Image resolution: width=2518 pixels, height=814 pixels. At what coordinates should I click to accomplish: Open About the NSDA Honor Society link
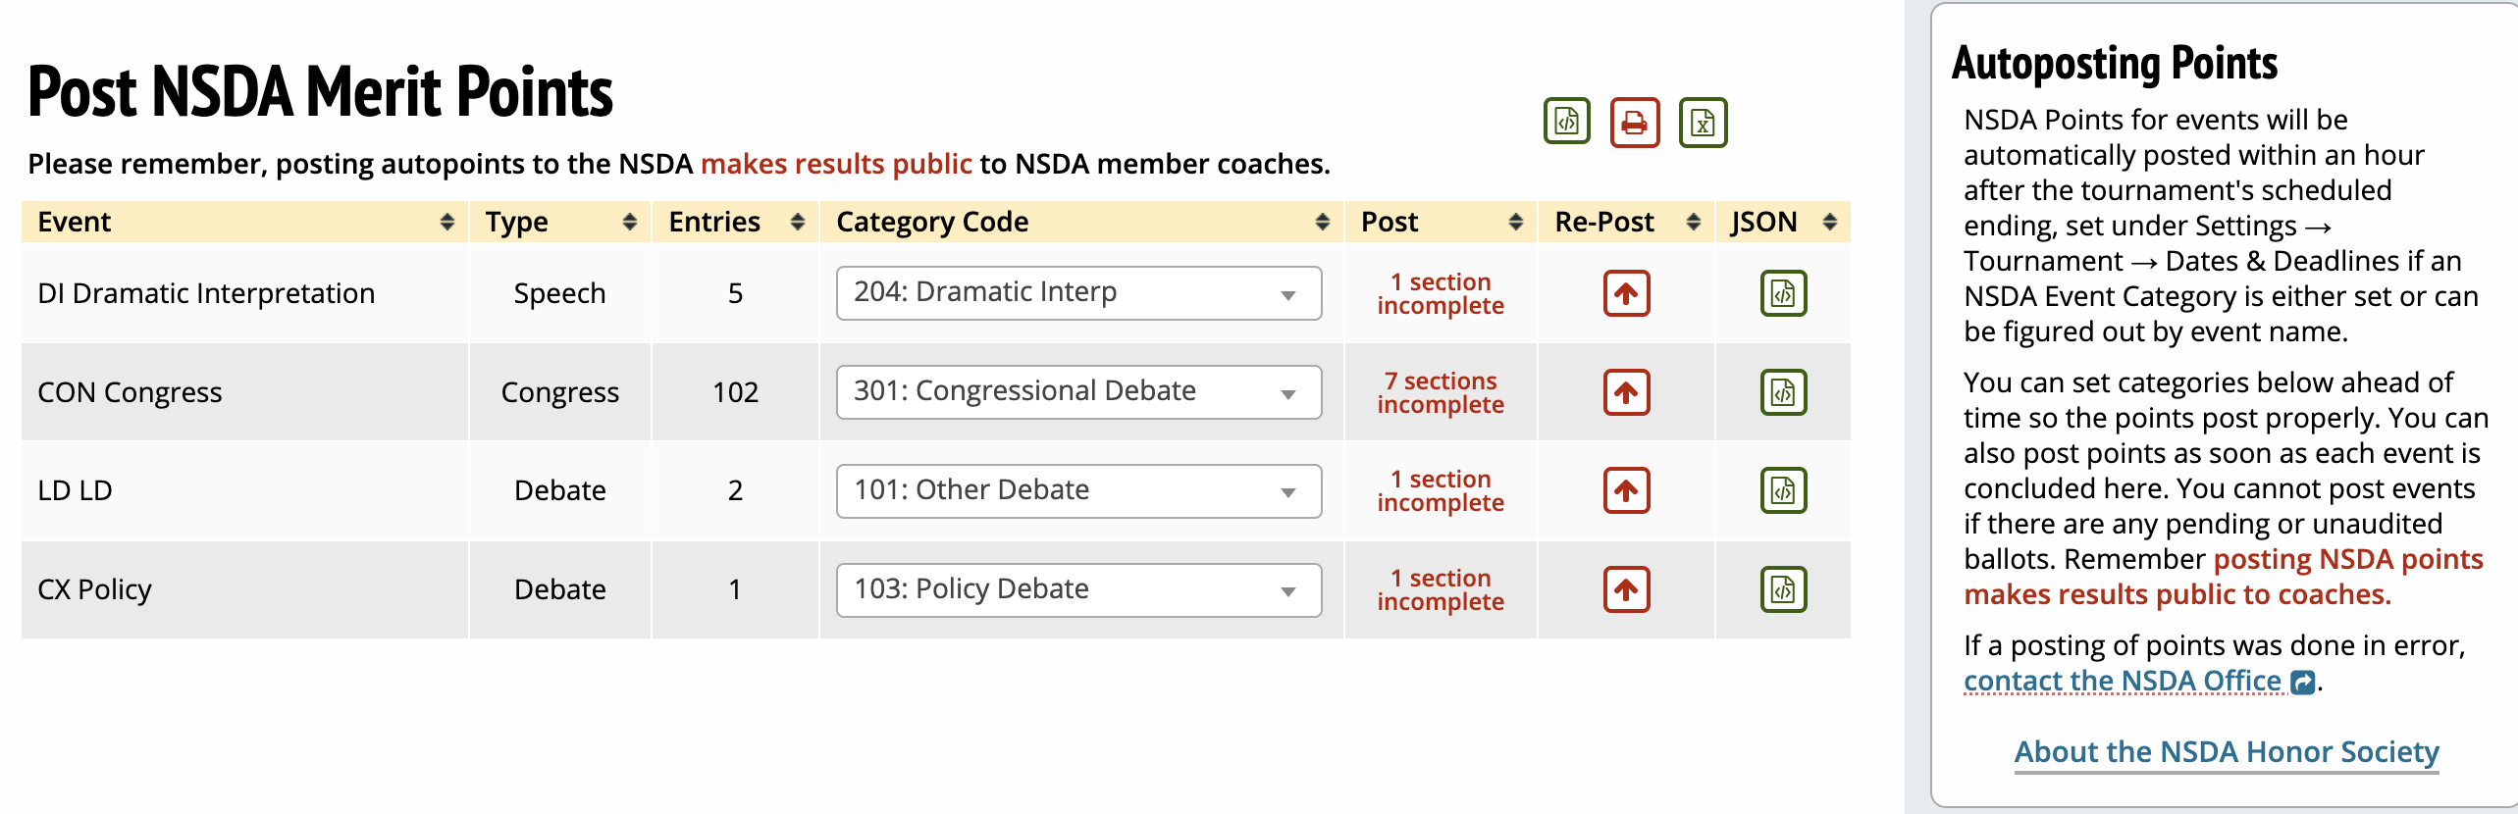coord(2226,751)
